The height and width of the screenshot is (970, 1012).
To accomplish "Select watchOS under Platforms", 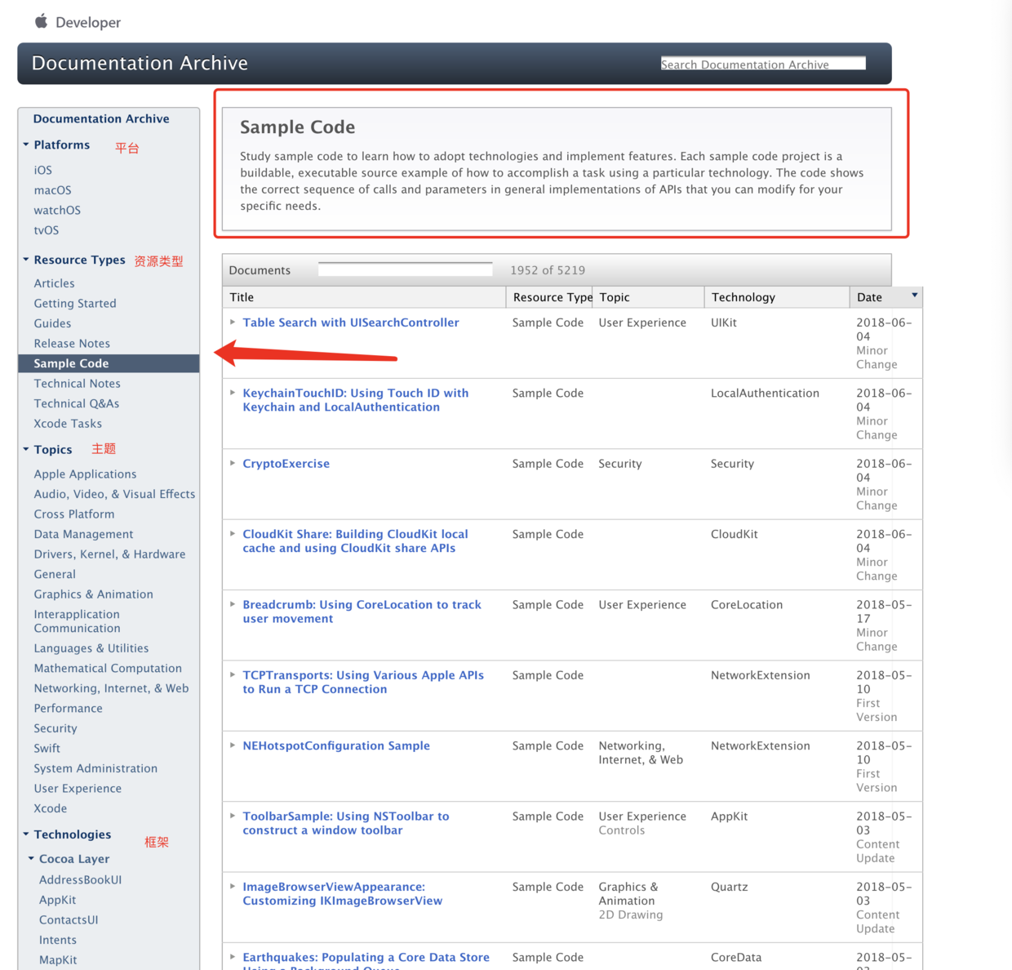I will tap(57, 210).
